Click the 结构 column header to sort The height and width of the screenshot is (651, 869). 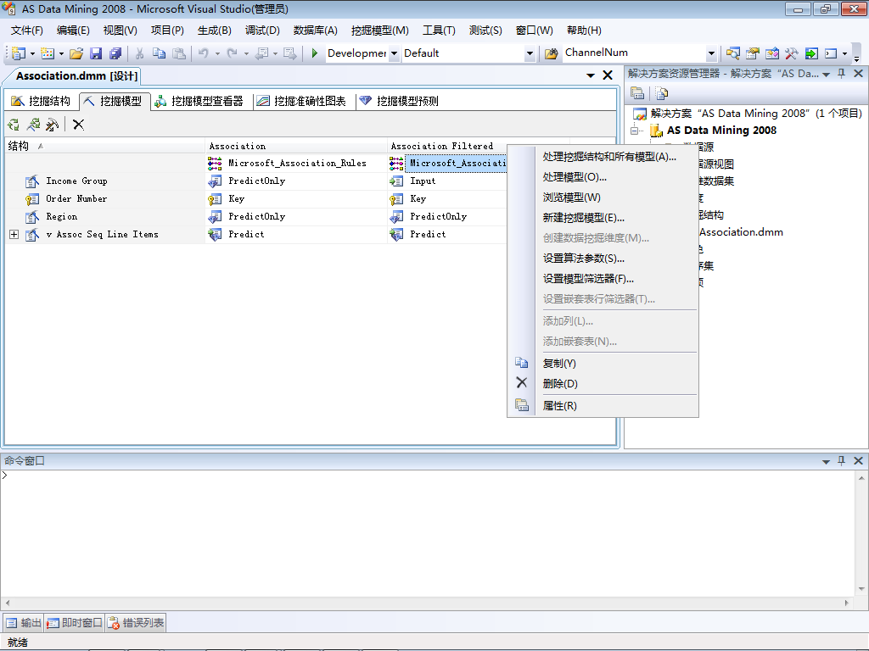coord(104,146)
